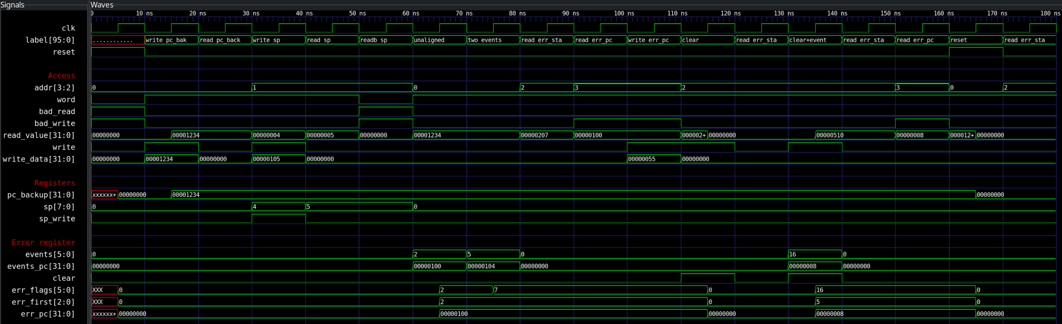Viewport: 1062px width, 324px height.
Task: Select the write_data[31:0] signal name
Action: pos(39,159)
